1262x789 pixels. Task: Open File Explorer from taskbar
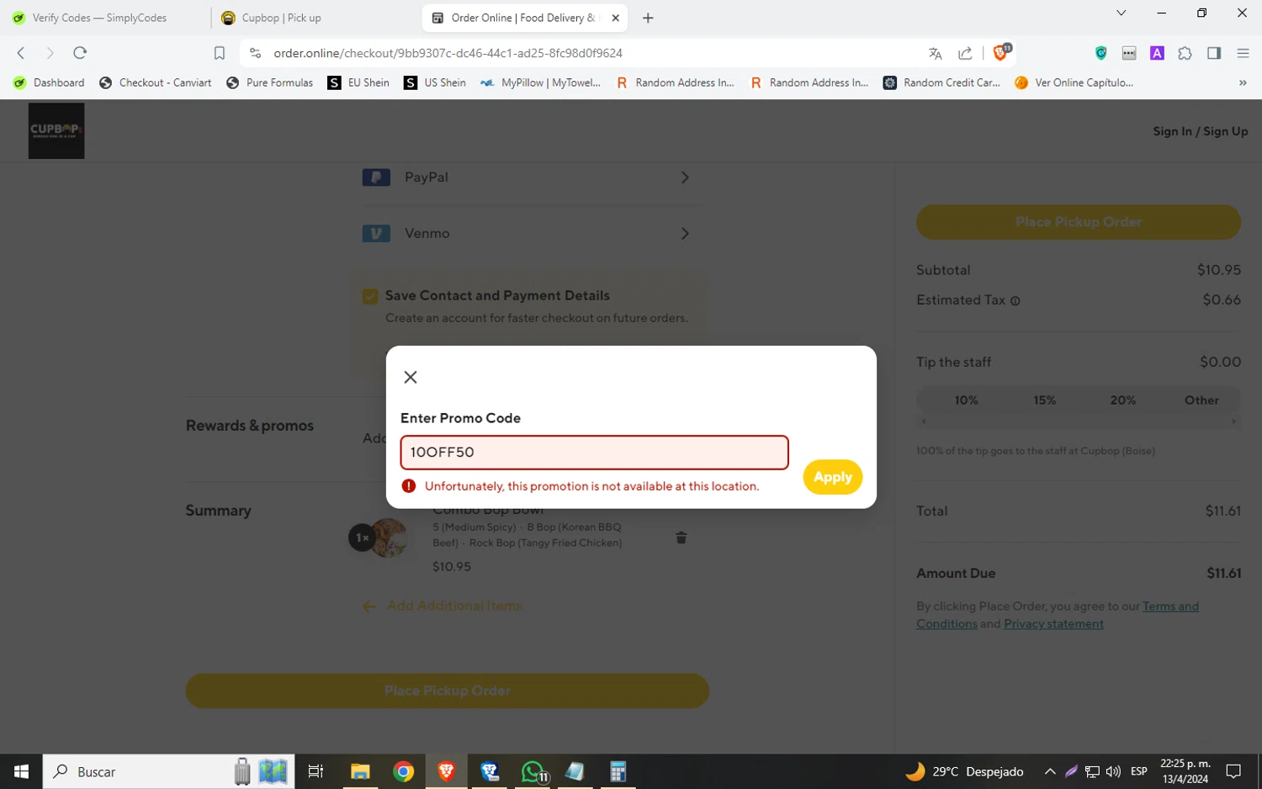click(360, 771)
